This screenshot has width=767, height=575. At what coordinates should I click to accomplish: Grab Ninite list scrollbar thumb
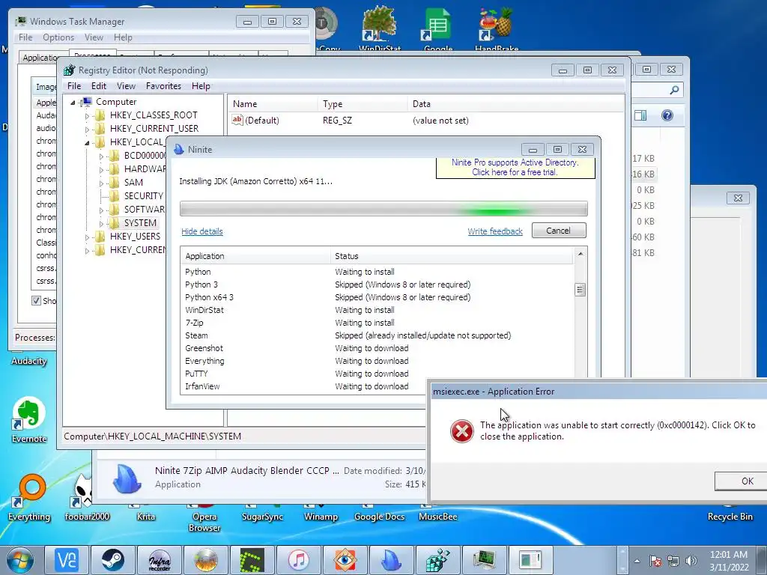(x=580, y=290)
